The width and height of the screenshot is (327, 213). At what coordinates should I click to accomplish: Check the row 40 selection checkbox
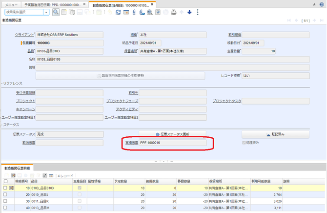pyautogui.click(x=5, y=208)
